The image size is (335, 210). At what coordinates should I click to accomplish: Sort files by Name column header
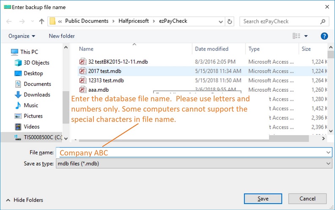[x=86, y=49]
